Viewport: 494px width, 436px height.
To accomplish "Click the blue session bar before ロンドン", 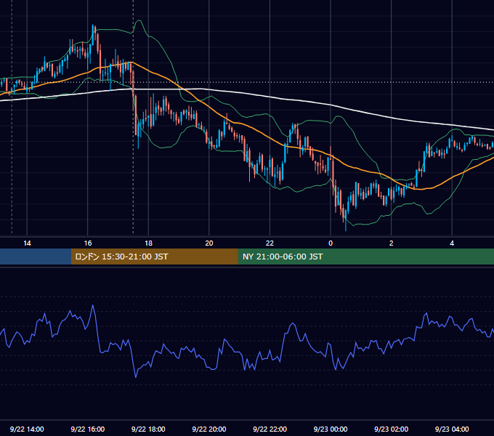I will pos(36,257).
